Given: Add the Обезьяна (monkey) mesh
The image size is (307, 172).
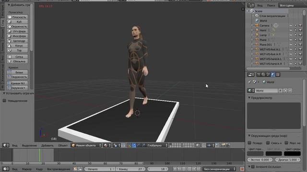Looking at the screenshot, I should pos(17,61).
